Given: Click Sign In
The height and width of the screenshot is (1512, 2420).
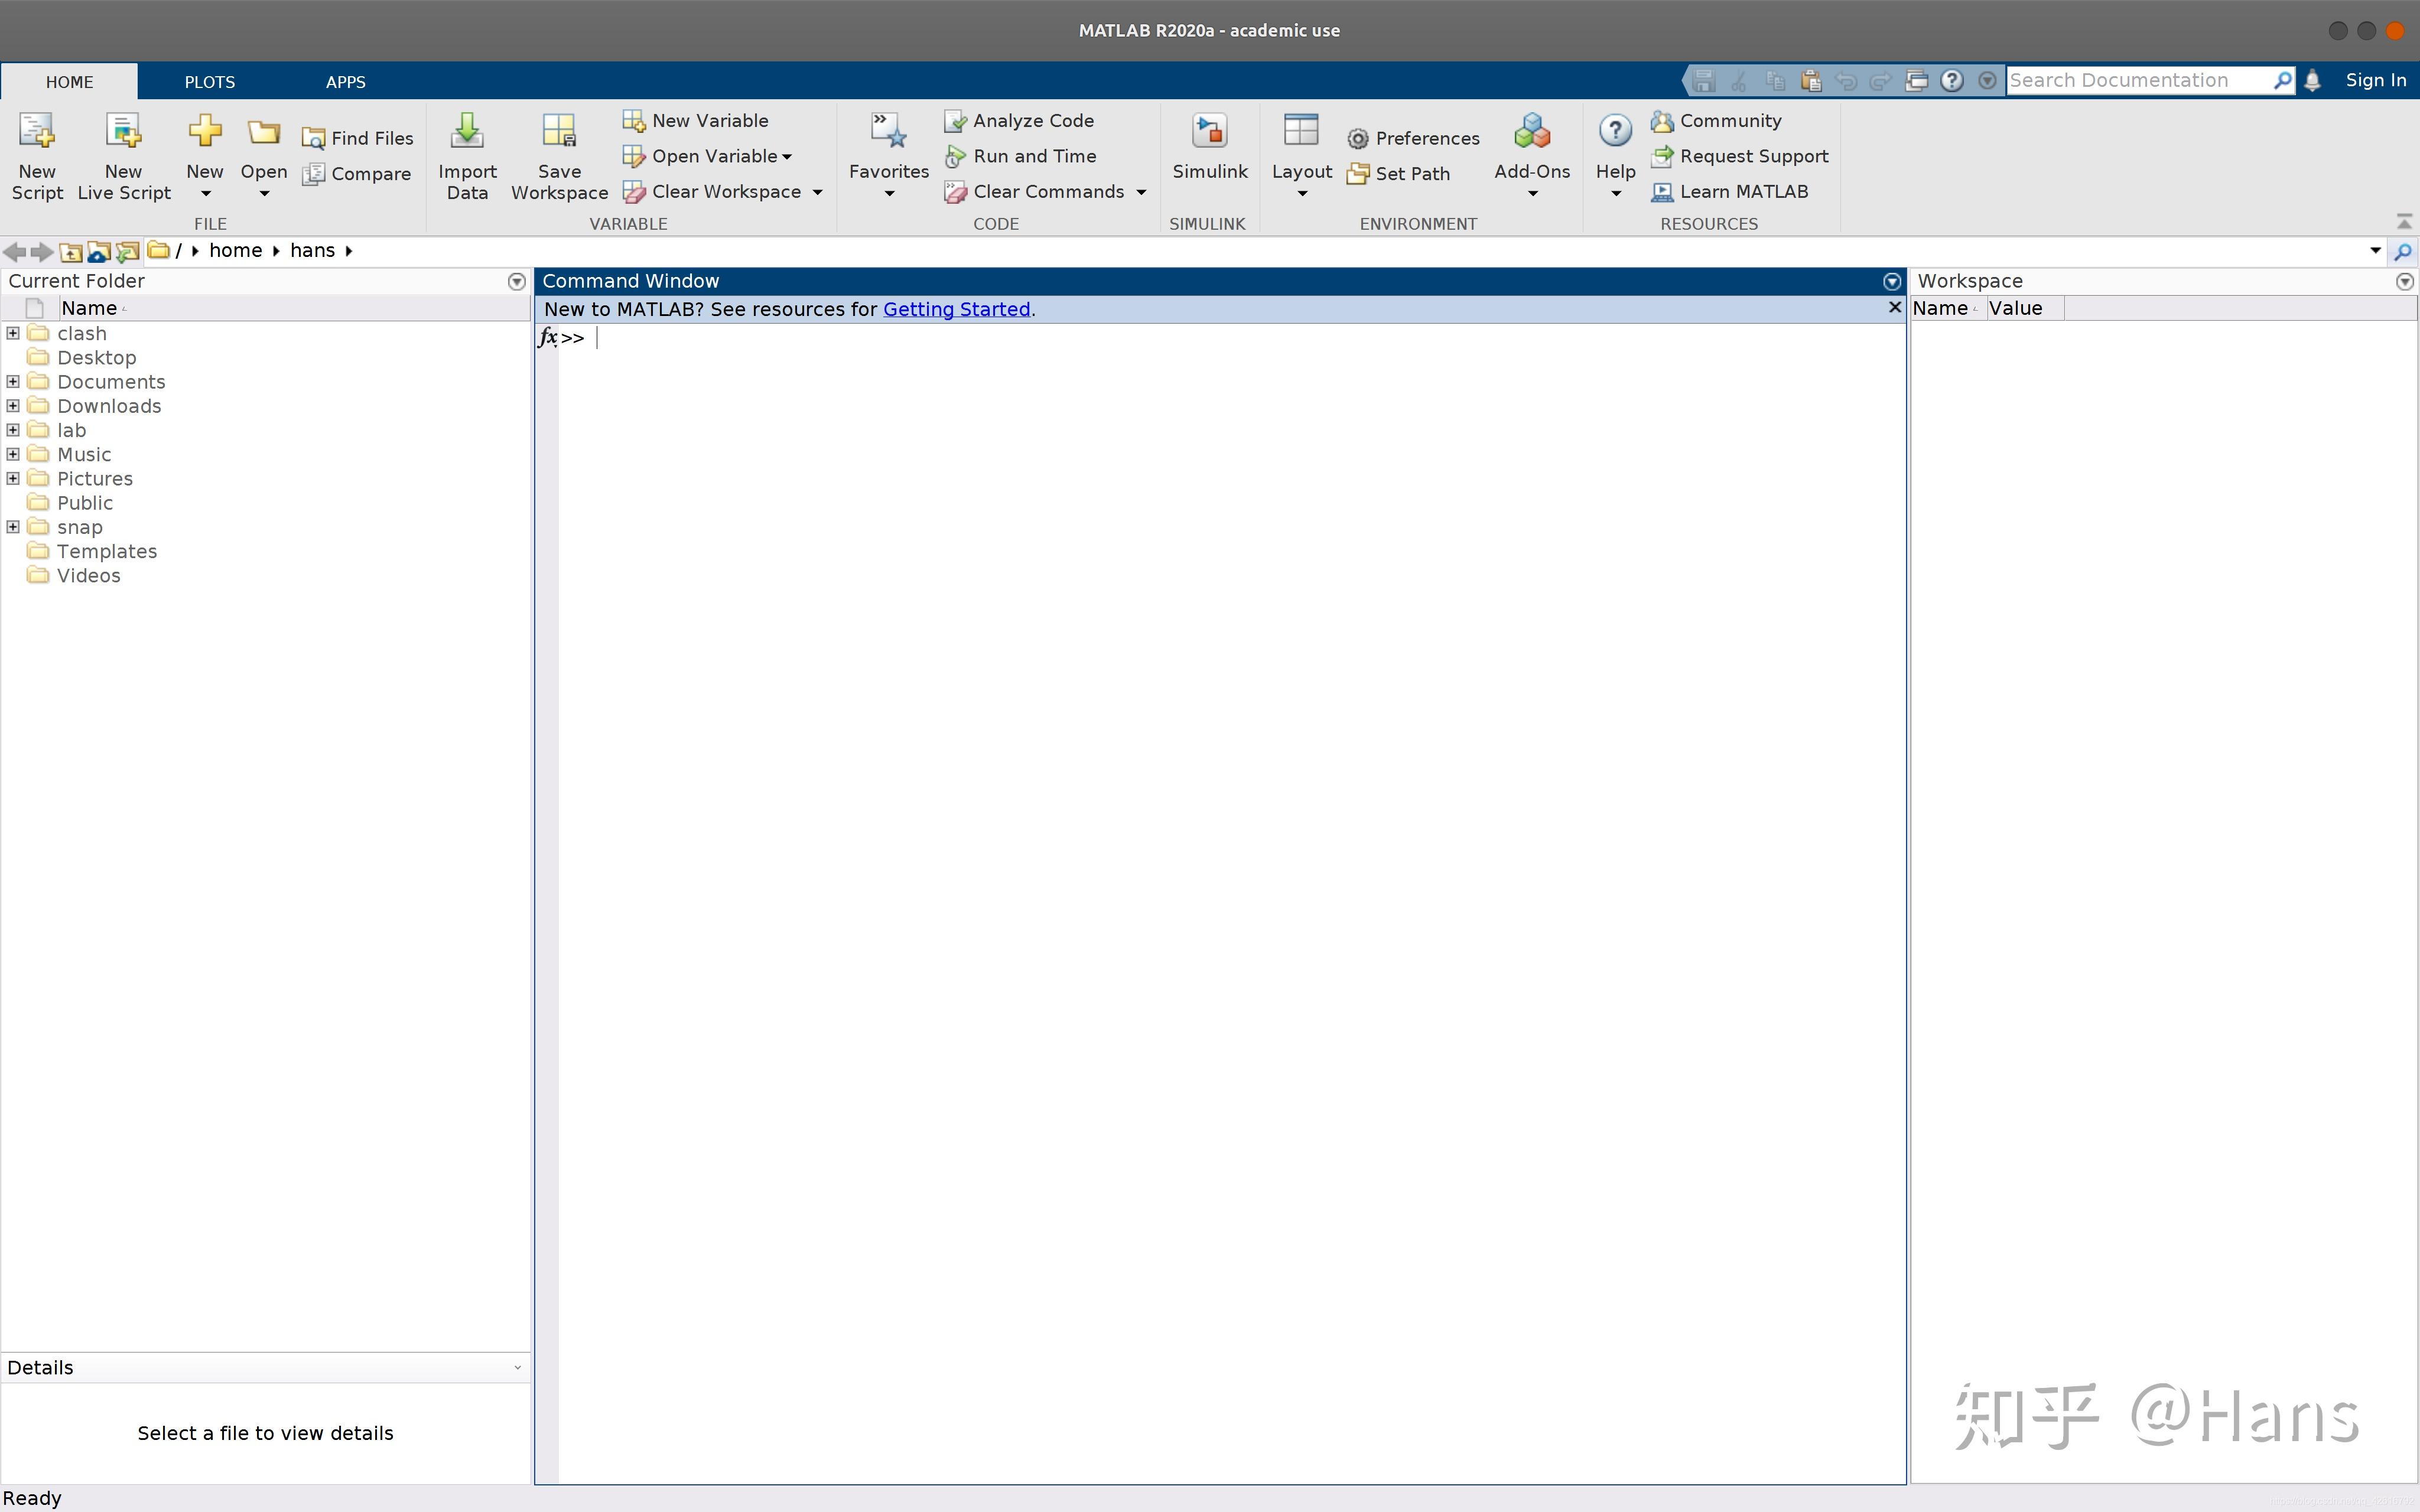Looking at the screenshot, I should pos(2376,80).
